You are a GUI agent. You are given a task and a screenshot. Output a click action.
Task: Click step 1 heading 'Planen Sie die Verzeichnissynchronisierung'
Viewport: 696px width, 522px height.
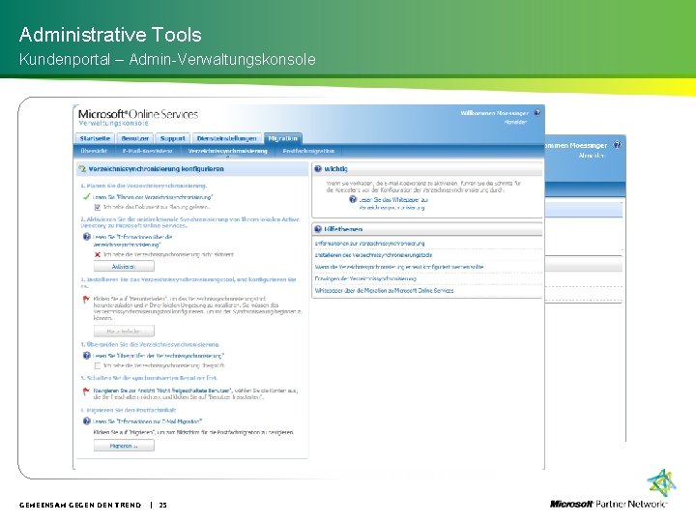(x=144, y=186)
